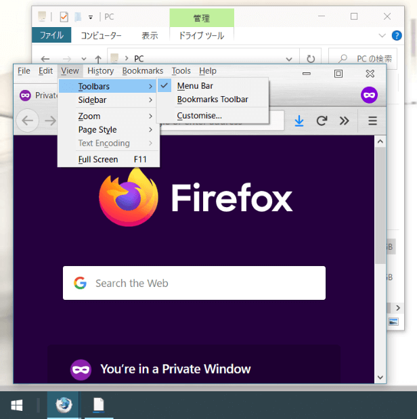Close the open View menu
The width and height of the screenshot is (417, 419).
(70, 71)
